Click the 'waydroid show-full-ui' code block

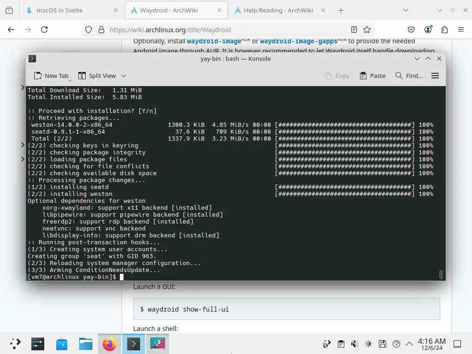coord(286,309)
